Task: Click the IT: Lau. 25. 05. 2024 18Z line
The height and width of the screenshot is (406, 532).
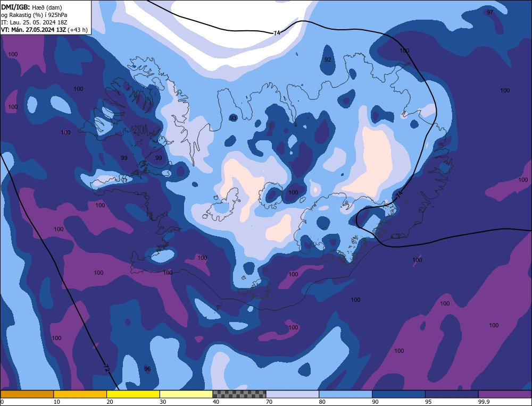Action: (x=34, y=22)
